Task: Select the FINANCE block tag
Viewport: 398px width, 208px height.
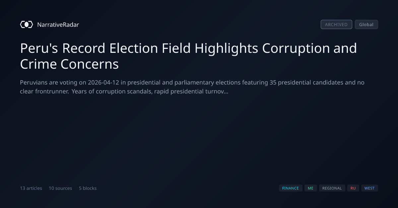Action: click(291, 188)
